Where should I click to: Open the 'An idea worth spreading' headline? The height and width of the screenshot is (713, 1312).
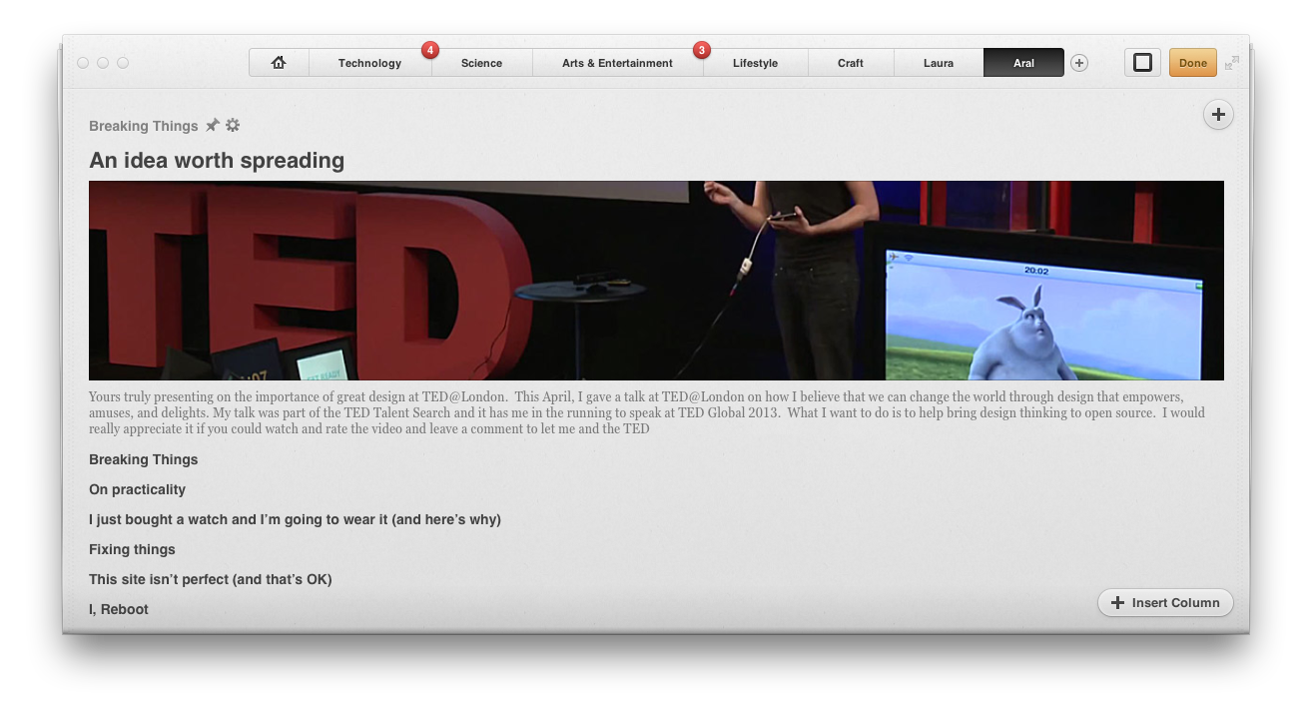[x=217, y=161]
